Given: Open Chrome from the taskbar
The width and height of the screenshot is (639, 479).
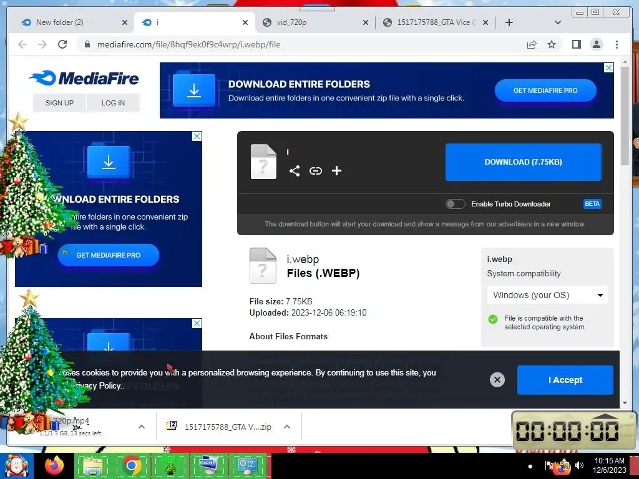Looking at the screenshot, I should 132,465.
